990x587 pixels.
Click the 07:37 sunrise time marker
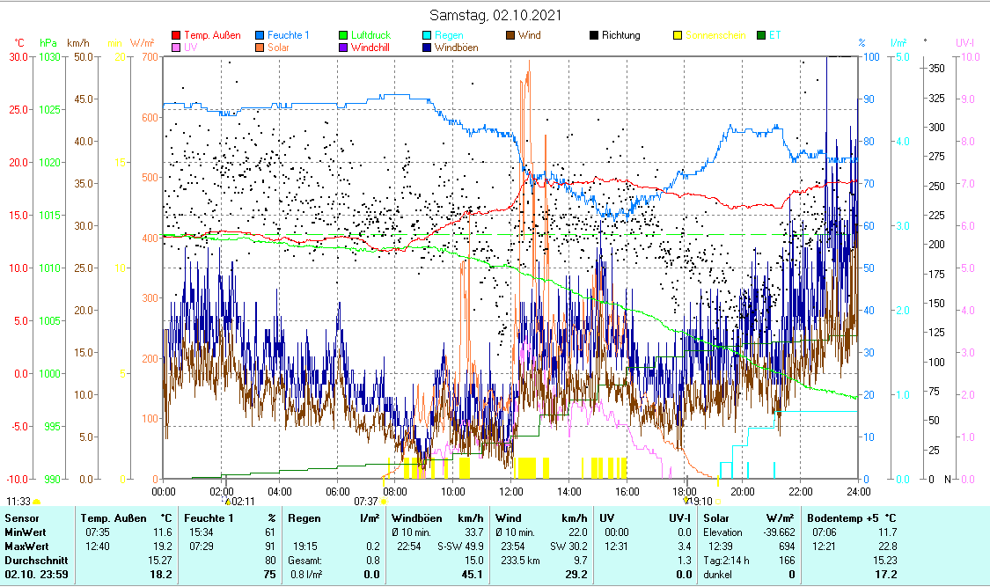point(366,501)
